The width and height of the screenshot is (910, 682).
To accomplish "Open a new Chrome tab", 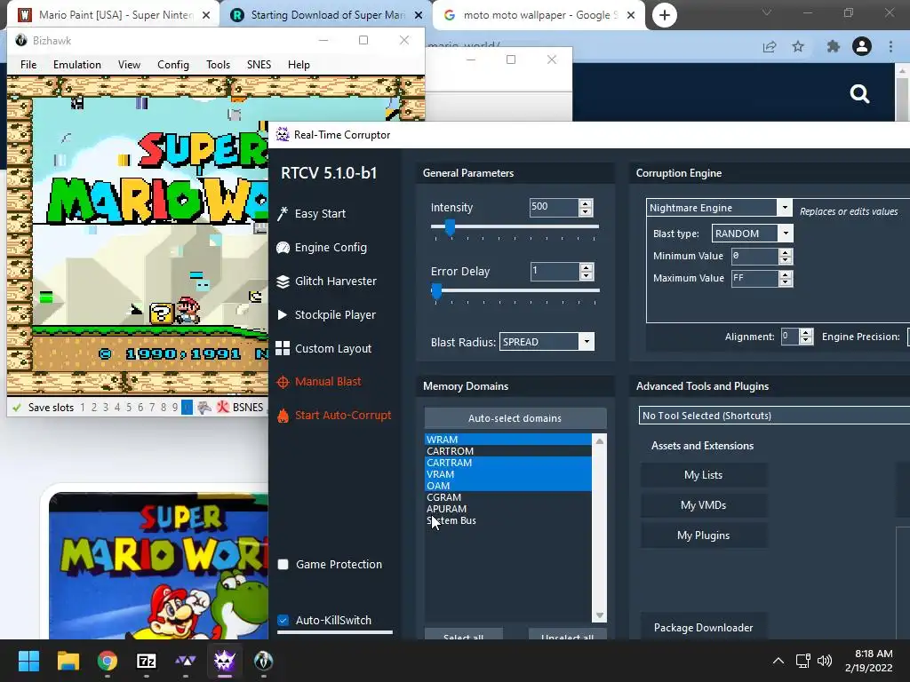I will pyautogui.click(x=665, y=15).
